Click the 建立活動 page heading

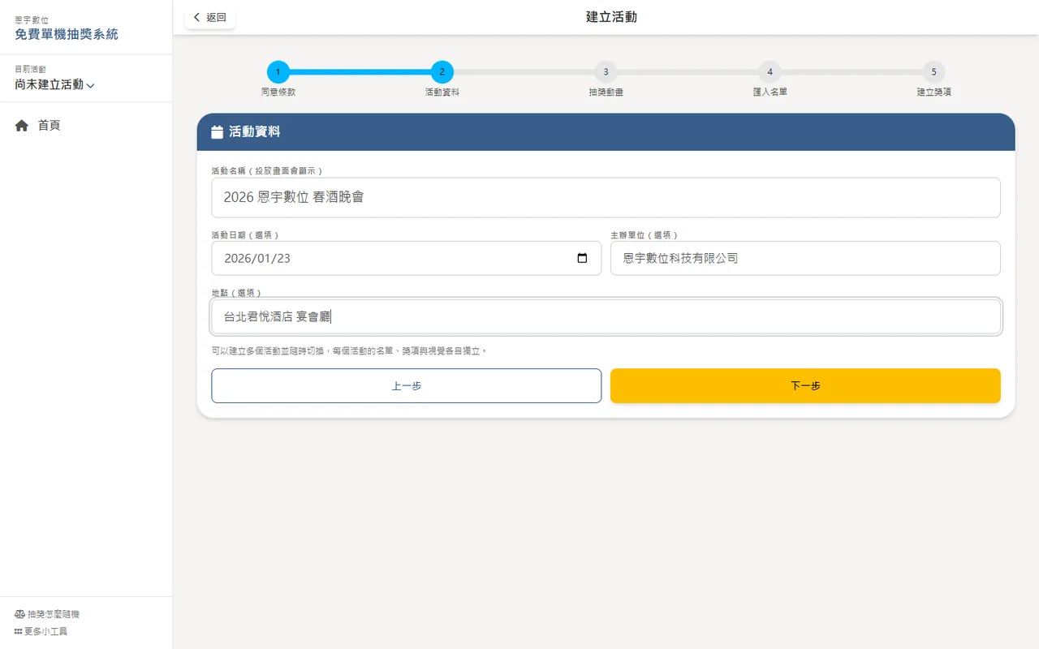[x=611, y=17]
